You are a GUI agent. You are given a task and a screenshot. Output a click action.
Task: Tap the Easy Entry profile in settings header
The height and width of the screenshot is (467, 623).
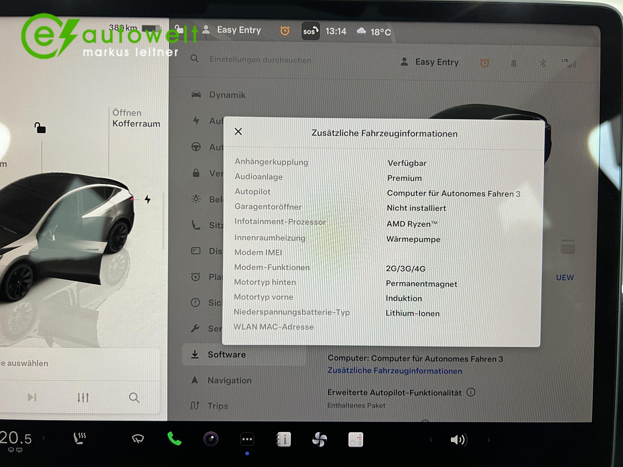click(x=430, y=62)
